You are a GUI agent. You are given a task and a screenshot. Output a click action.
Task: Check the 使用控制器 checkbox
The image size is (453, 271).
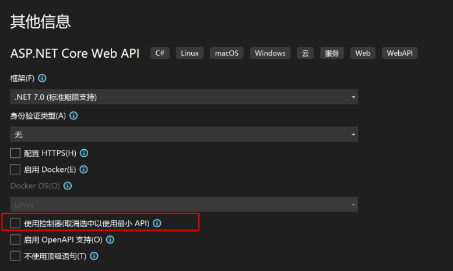tap(15, 223)
